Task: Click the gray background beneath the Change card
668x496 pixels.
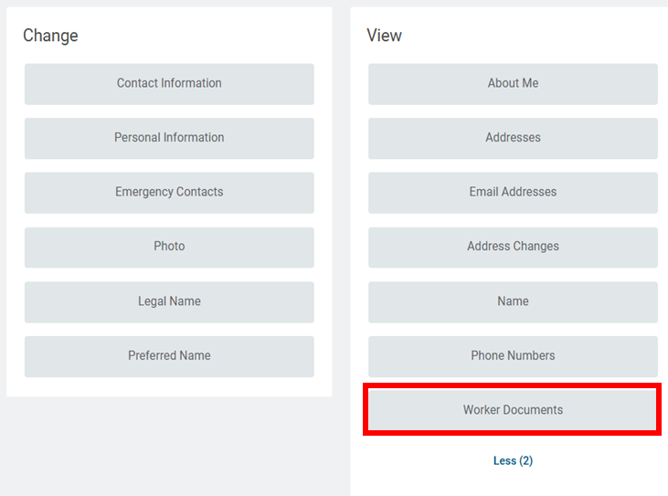Action: (x=169, y=448)
